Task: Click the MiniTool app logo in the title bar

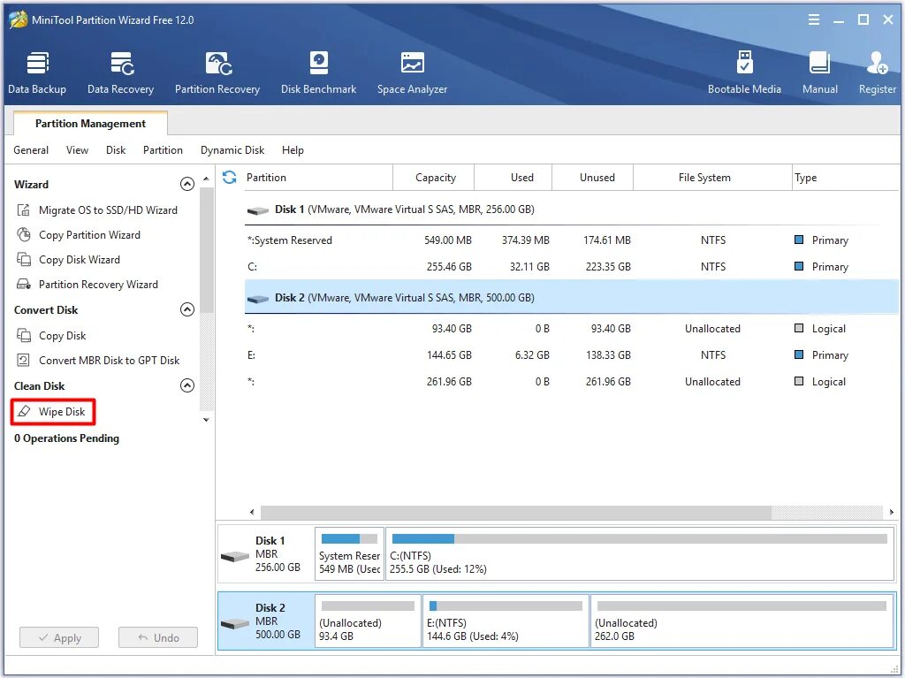Action: click(18, 19)
